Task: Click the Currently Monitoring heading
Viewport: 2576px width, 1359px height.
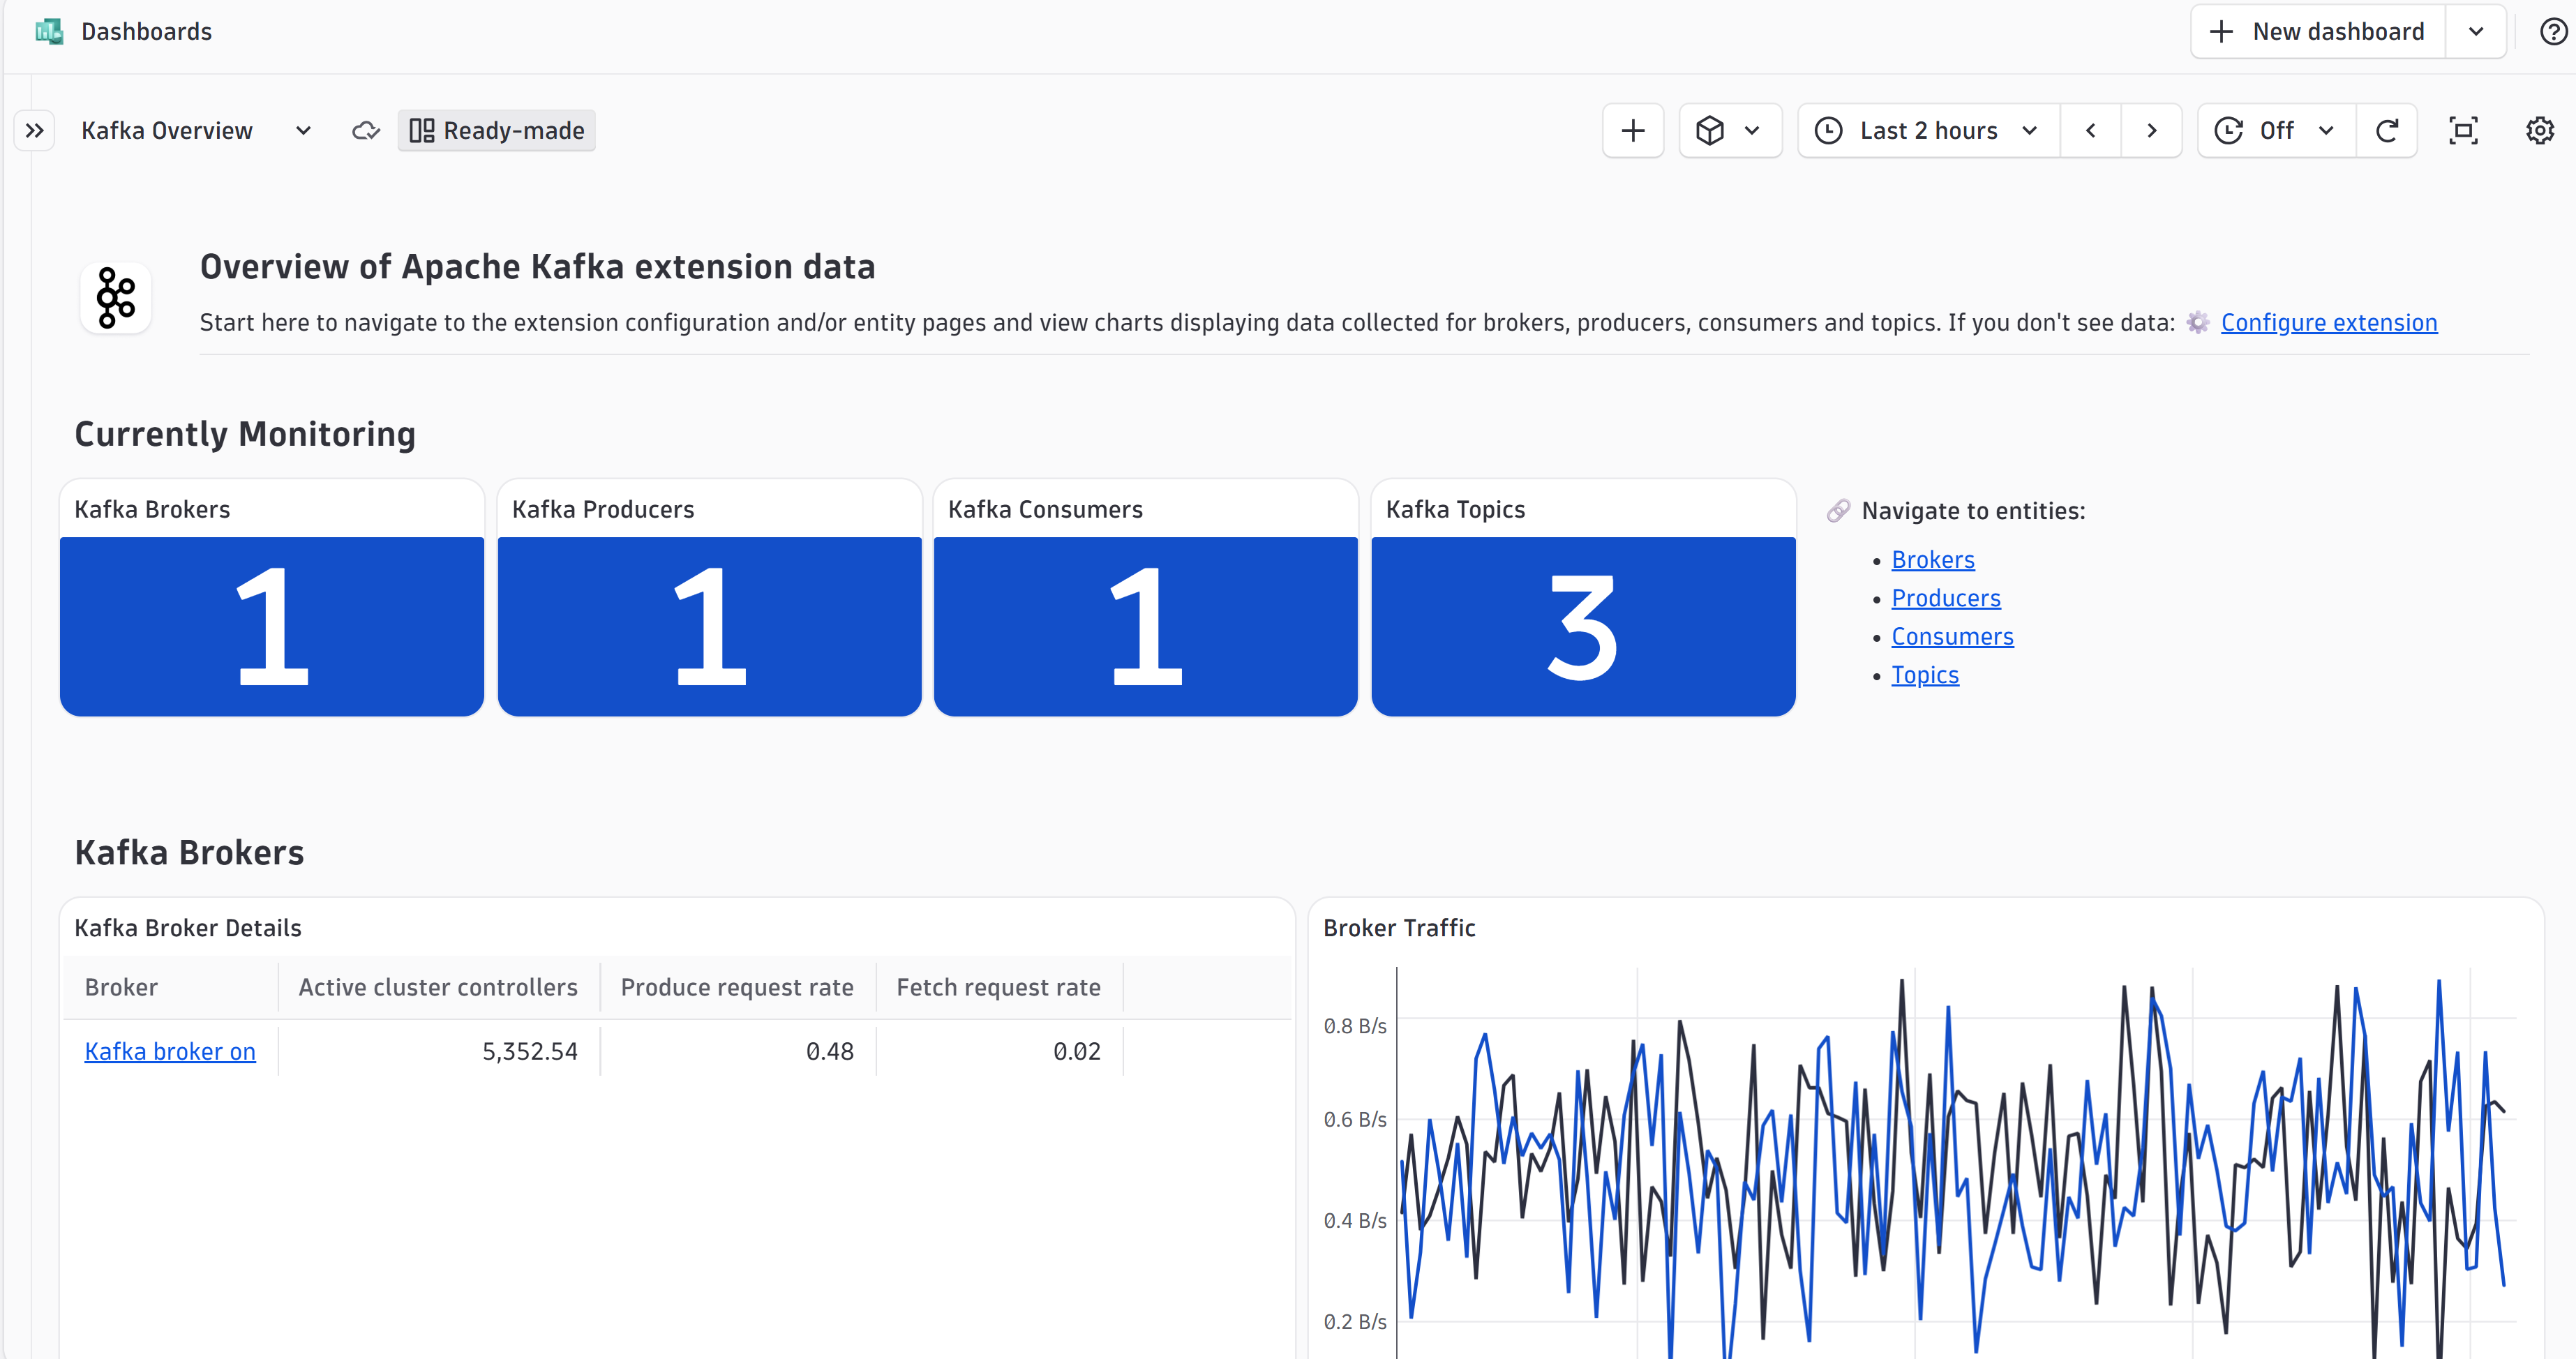Action: click(x=245, y=434)
